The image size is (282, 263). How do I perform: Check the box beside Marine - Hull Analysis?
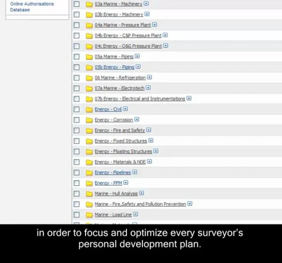point(77,193)
